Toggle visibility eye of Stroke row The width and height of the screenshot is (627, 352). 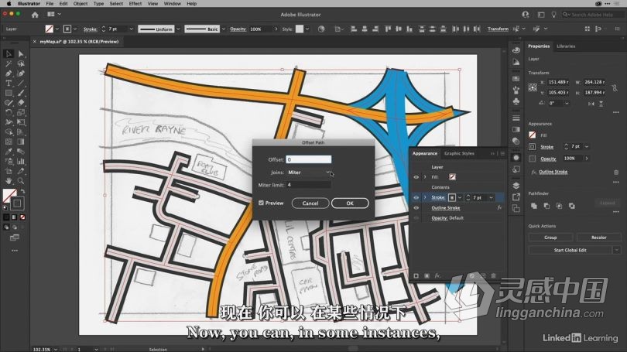click(416, 197)
